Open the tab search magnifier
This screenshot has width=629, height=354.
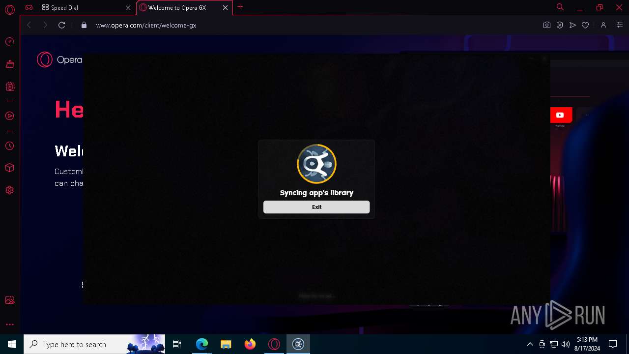[x=560, y=7]
